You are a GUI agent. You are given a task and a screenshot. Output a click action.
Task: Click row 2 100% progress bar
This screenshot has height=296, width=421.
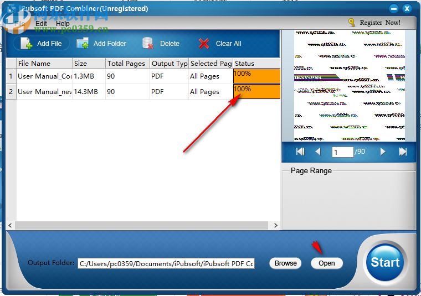(256, 92)
